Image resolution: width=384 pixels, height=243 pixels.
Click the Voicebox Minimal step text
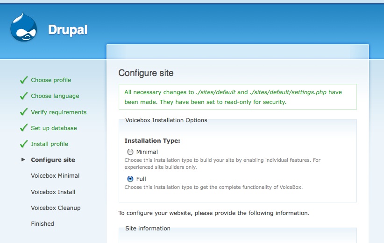[x=55, y=176]
